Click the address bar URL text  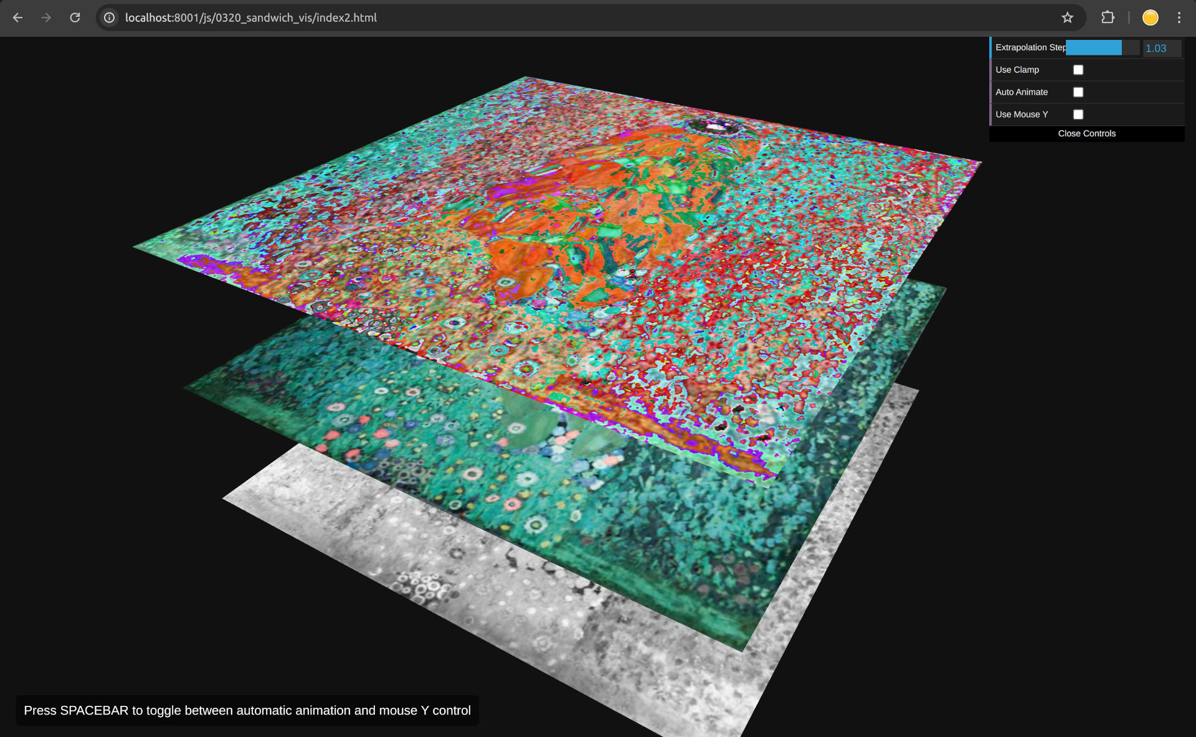250,17
